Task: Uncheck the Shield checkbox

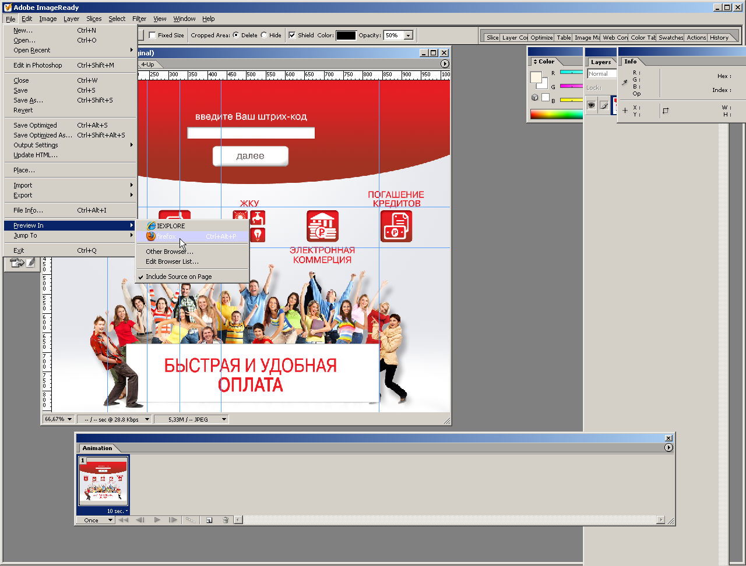Action: point(292,36)
